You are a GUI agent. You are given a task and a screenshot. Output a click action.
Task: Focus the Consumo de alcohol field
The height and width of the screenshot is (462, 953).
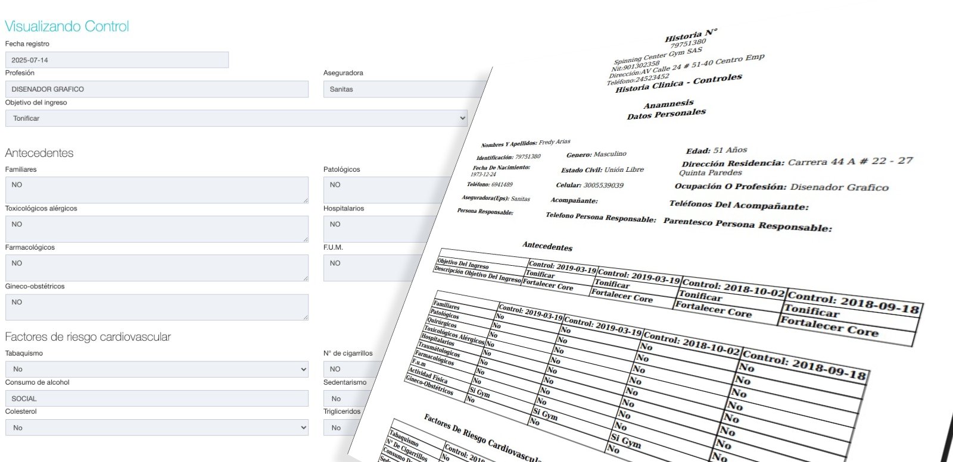157,398
